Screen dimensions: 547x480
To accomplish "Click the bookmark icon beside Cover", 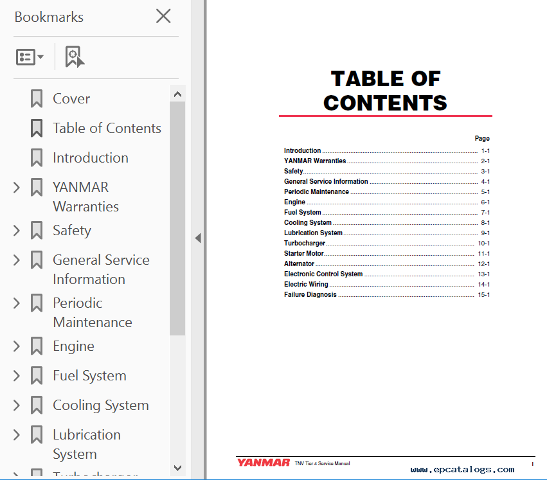I will click(37, 99).
